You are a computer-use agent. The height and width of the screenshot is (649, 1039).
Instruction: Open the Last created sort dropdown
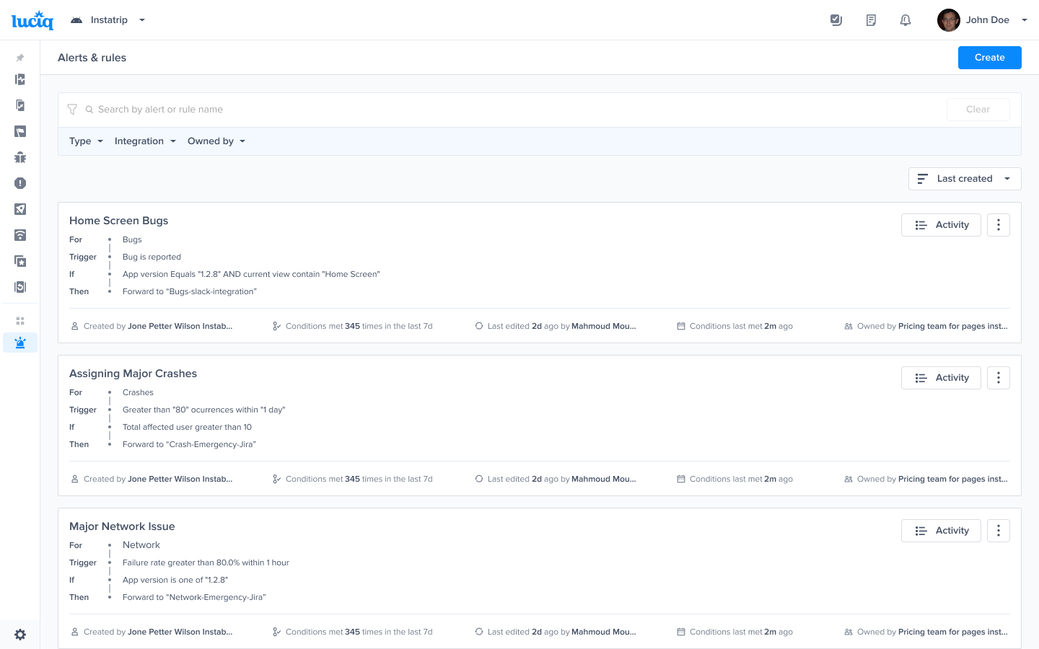[x=964, y=179]
